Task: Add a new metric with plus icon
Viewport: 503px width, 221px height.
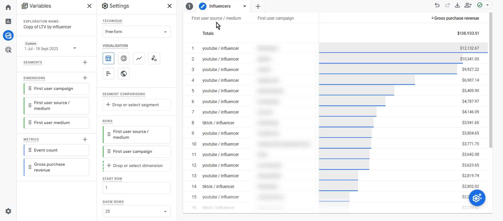Action: click(85, 139)
